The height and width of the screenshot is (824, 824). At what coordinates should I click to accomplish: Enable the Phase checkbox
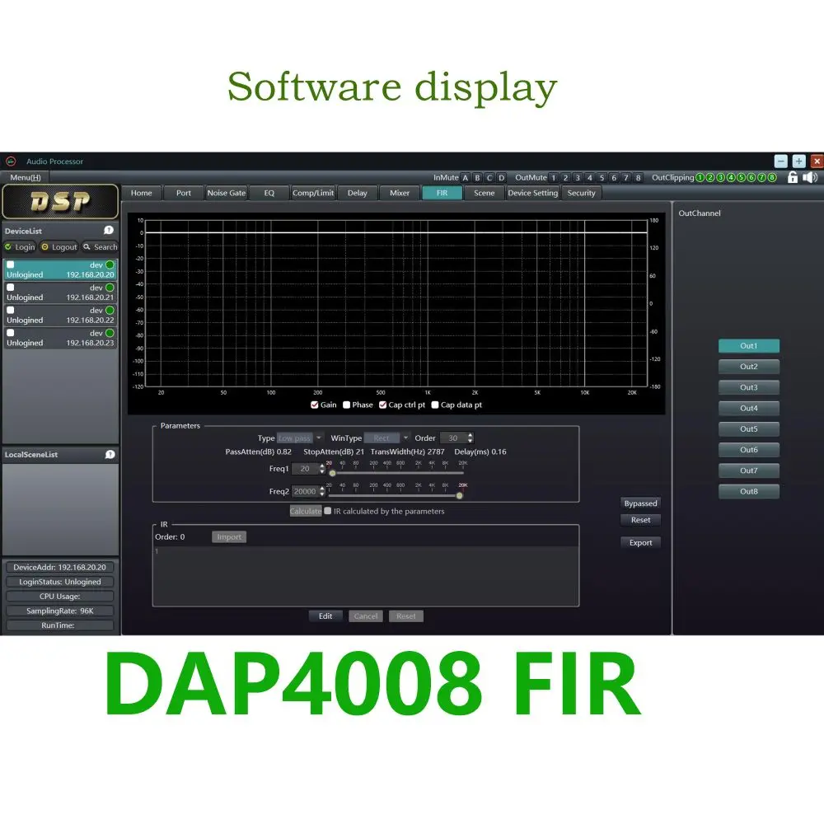[x=346, y=405]
